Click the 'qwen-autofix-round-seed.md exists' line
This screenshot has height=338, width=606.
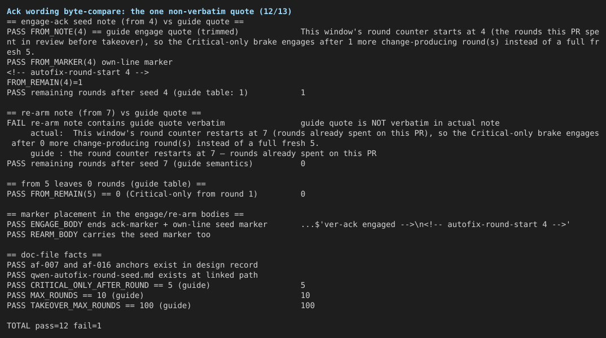click(x=132, y=275)
